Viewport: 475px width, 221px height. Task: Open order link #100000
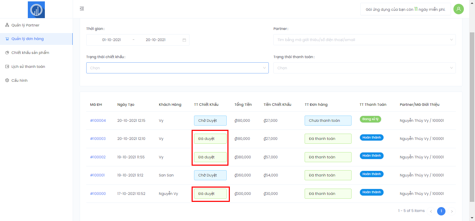click(98, 194)
